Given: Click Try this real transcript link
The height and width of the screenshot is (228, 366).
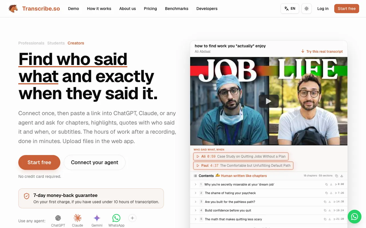Looking at the screenshot, I should (322, 51).
